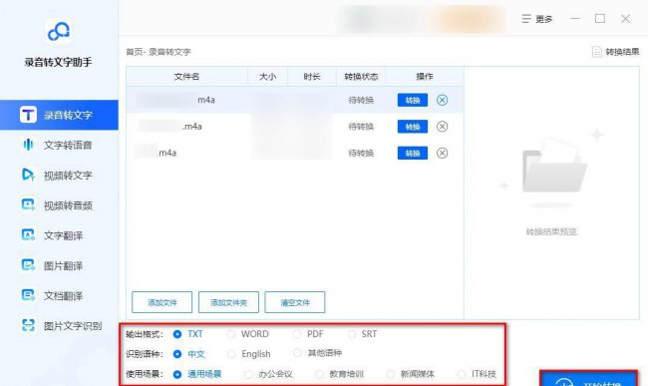Remove the first m4a file from list

coord(443,100)
